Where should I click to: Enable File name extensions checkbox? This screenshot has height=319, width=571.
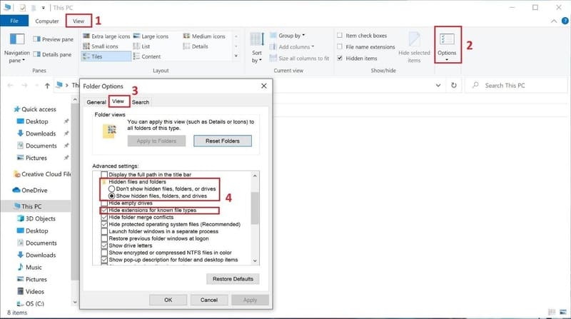coord(341,46)
